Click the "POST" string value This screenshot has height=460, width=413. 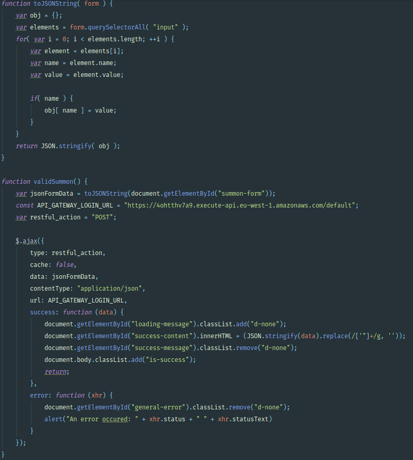(x=102, y=217)
